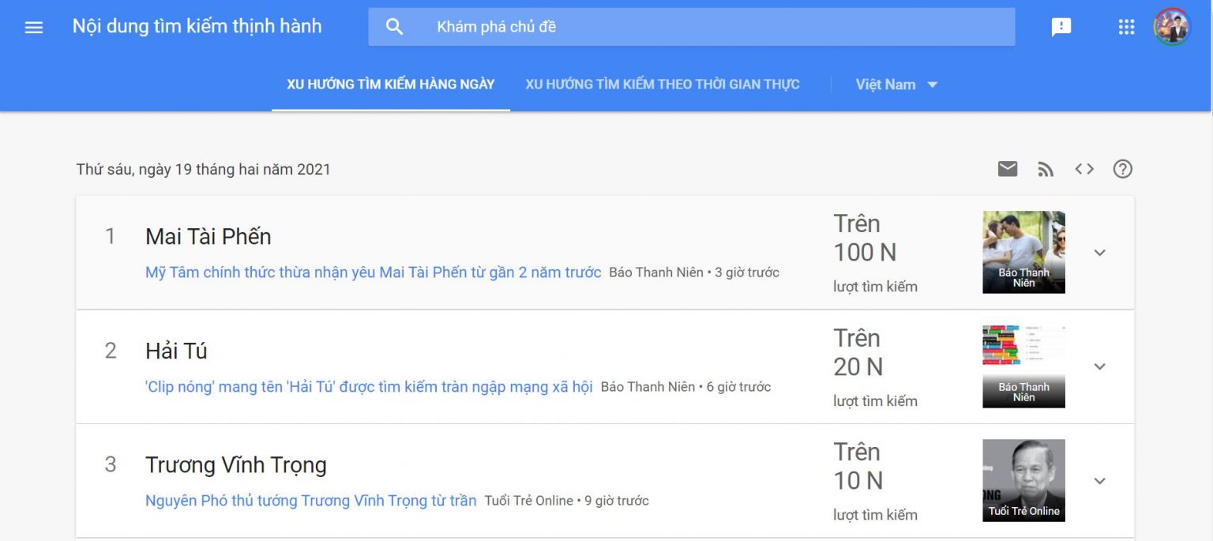
Task: Open the Việt Nam country dropdown
Action: (896, 85)
